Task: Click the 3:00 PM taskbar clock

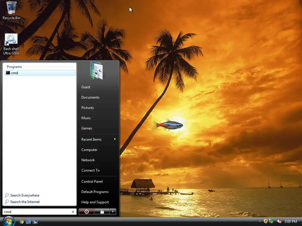Action: tap(290, 221)
